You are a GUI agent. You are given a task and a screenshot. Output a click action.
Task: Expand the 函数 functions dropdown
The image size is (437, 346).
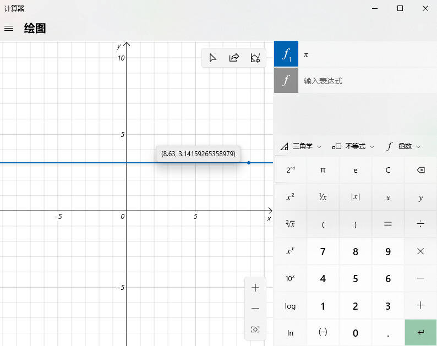(x=403, y=146)
